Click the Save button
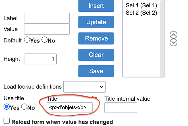The width and height of the screenshot is (188, 126). click(x=96, y=71)
